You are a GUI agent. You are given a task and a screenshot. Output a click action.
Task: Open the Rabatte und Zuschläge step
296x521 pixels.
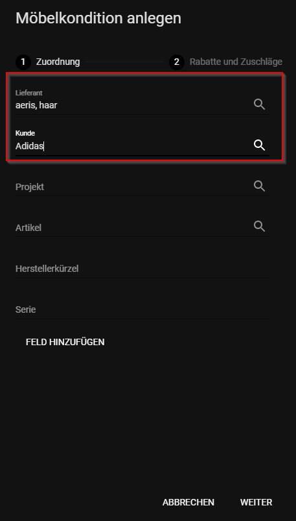[x=236, y=62]
